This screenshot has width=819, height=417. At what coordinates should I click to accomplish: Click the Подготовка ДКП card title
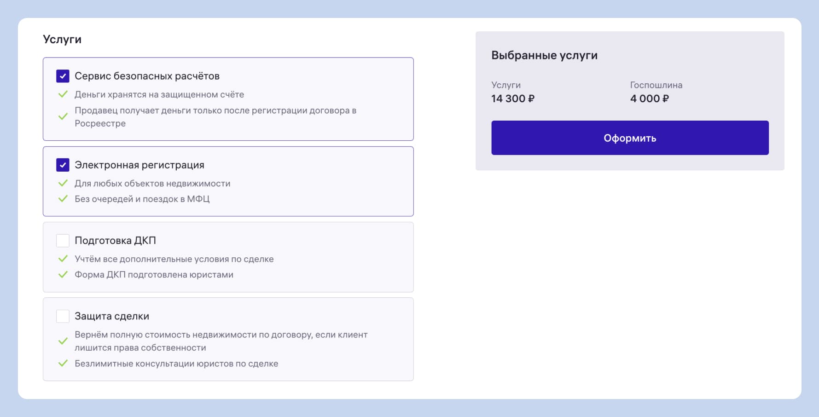(115, 240)
